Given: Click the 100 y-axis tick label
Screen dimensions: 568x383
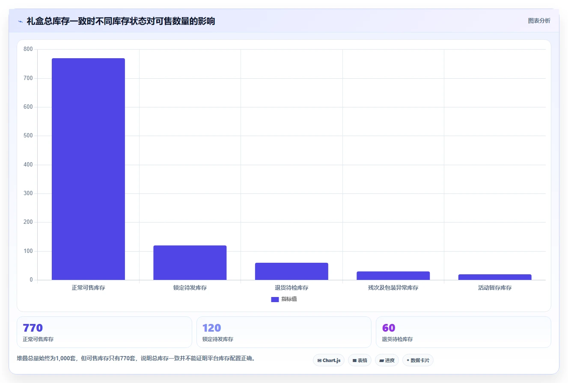Looking at the screenshot, I should 28,251.
